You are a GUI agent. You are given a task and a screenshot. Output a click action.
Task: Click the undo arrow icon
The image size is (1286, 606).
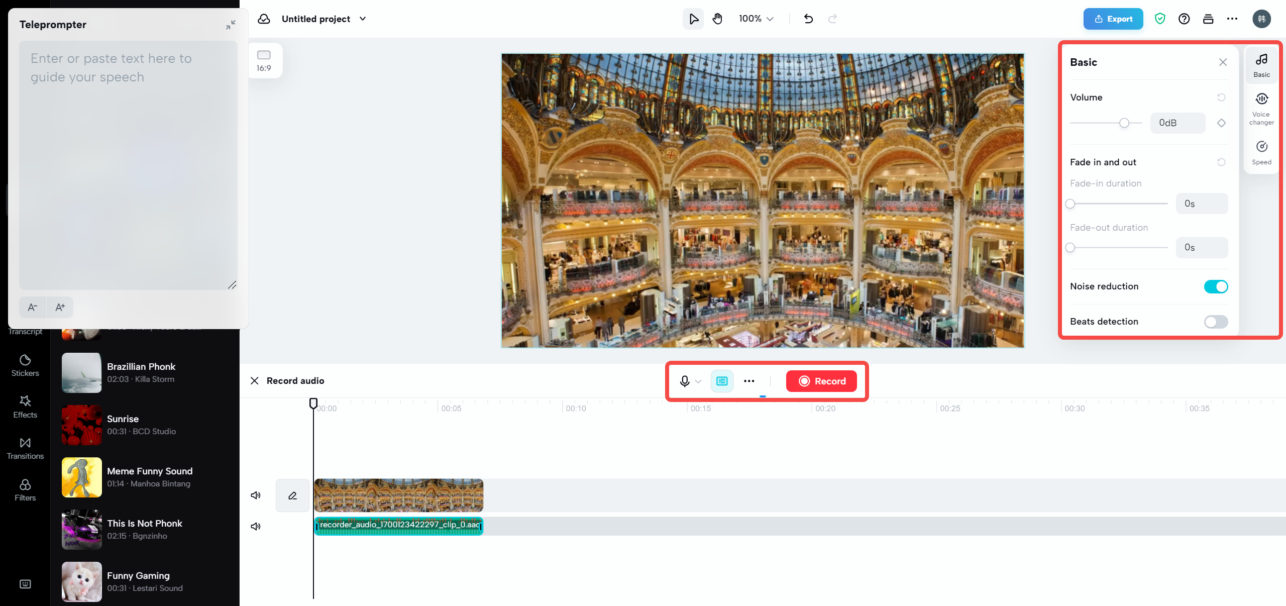(808, 19)
